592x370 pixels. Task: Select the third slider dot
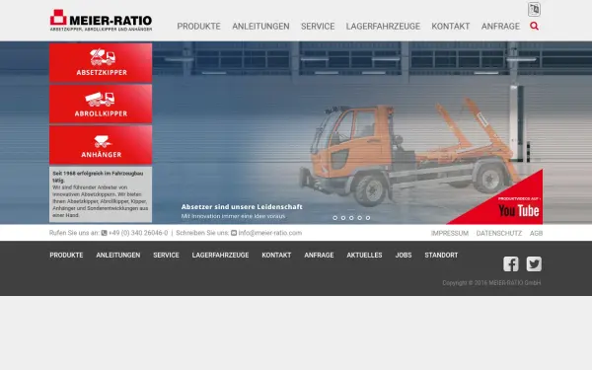click(x=351, y=218)
